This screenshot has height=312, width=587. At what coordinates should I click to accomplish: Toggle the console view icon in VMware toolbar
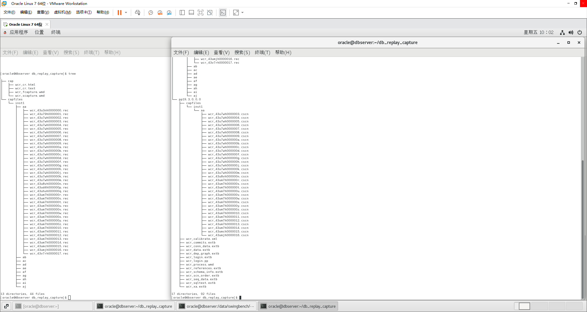[223, 13]
